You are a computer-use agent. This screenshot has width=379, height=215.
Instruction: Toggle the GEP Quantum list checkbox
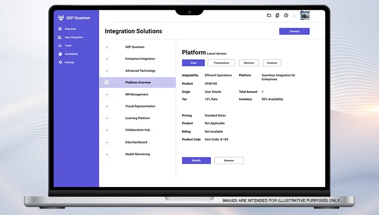[107, 47]
